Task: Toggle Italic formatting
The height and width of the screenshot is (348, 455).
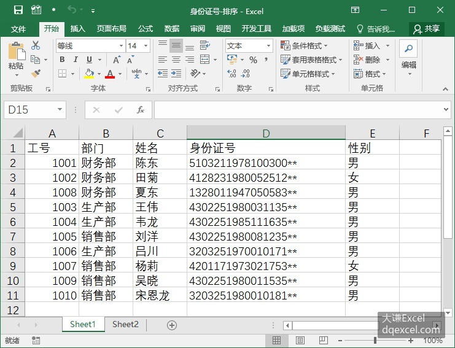Action: tap(76, 60)
